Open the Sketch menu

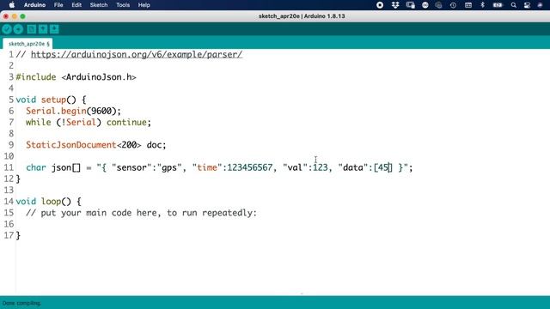(x=99, y=5)
